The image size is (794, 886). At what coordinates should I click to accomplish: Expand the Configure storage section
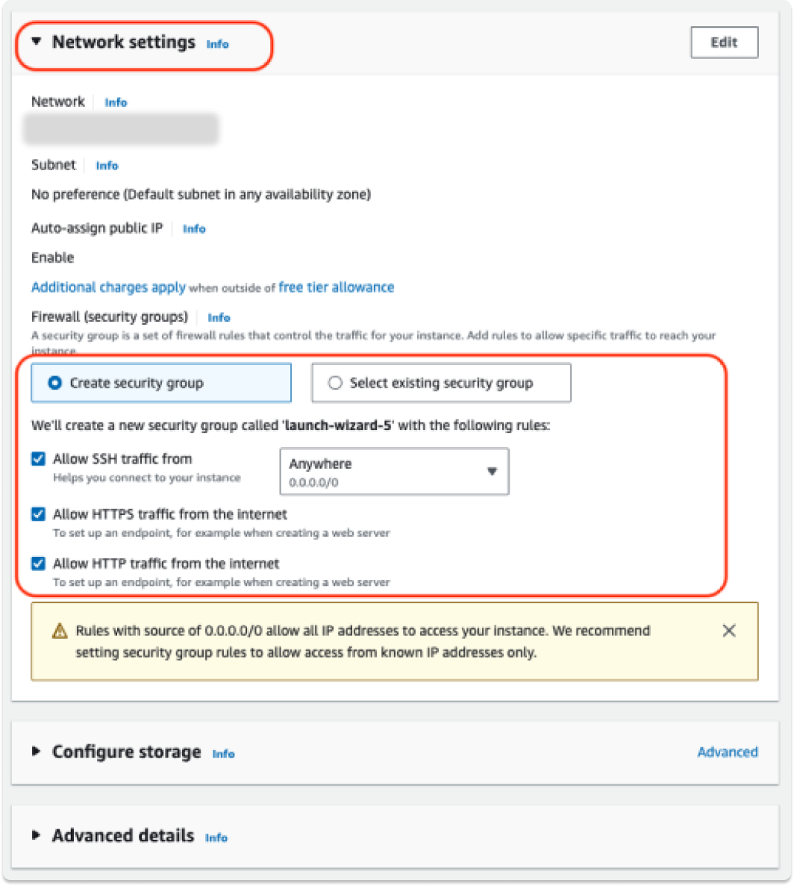(37, 752)
